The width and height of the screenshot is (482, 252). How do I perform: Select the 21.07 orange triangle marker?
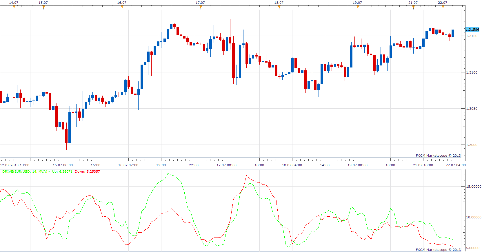413,7
